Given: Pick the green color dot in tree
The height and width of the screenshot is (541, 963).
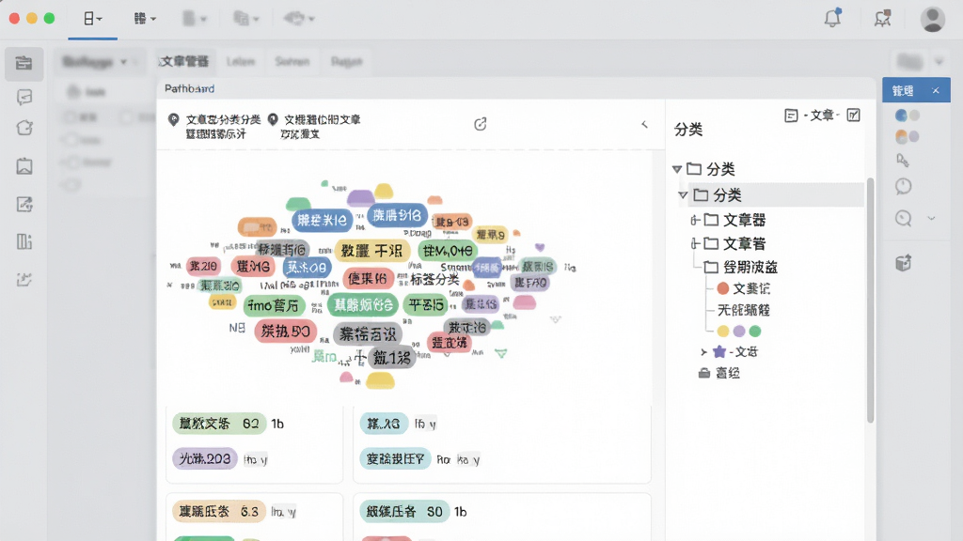Looking at the screenshot, I should pyautogui.click(x=755, y=332).
